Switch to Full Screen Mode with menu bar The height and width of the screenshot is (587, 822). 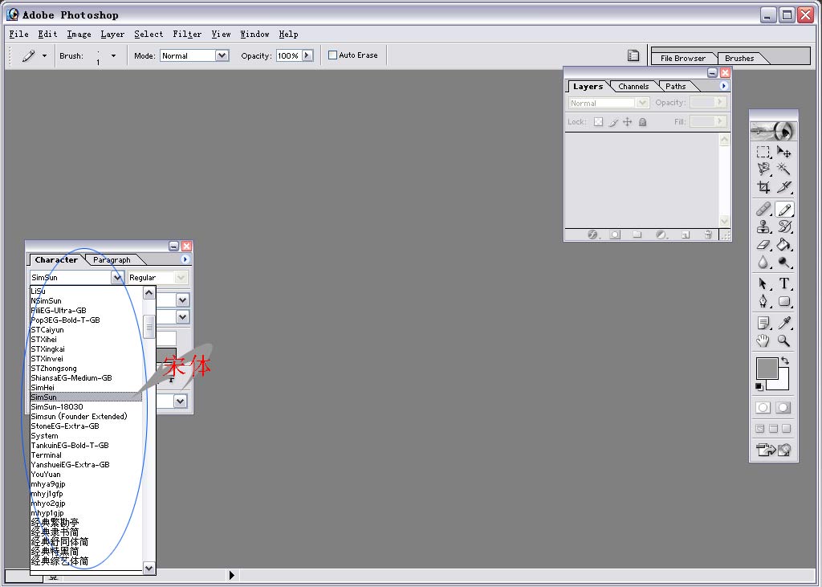tap(773, 429)
